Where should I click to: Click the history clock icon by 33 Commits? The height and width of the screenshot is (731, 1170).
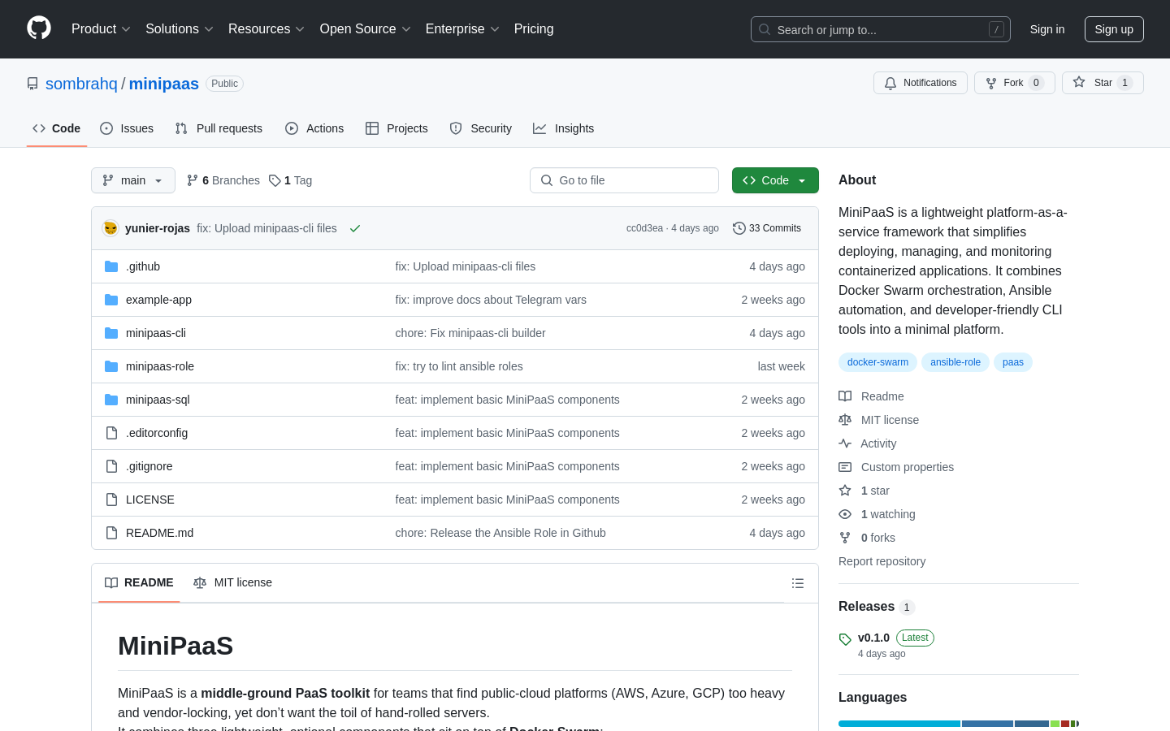point(739,228)
